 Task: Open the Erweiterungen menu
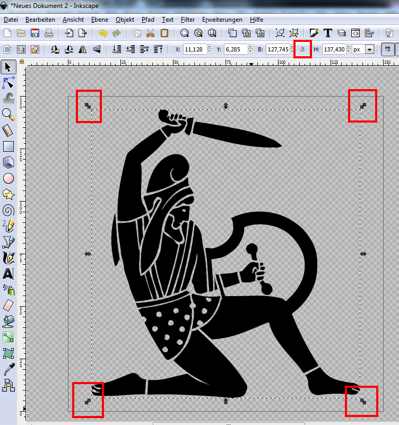pyautogui.click(x=222, y=20)
